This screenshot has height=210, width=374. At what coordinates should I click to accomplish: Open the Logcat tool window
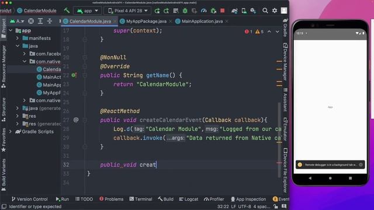click(188, 199)
